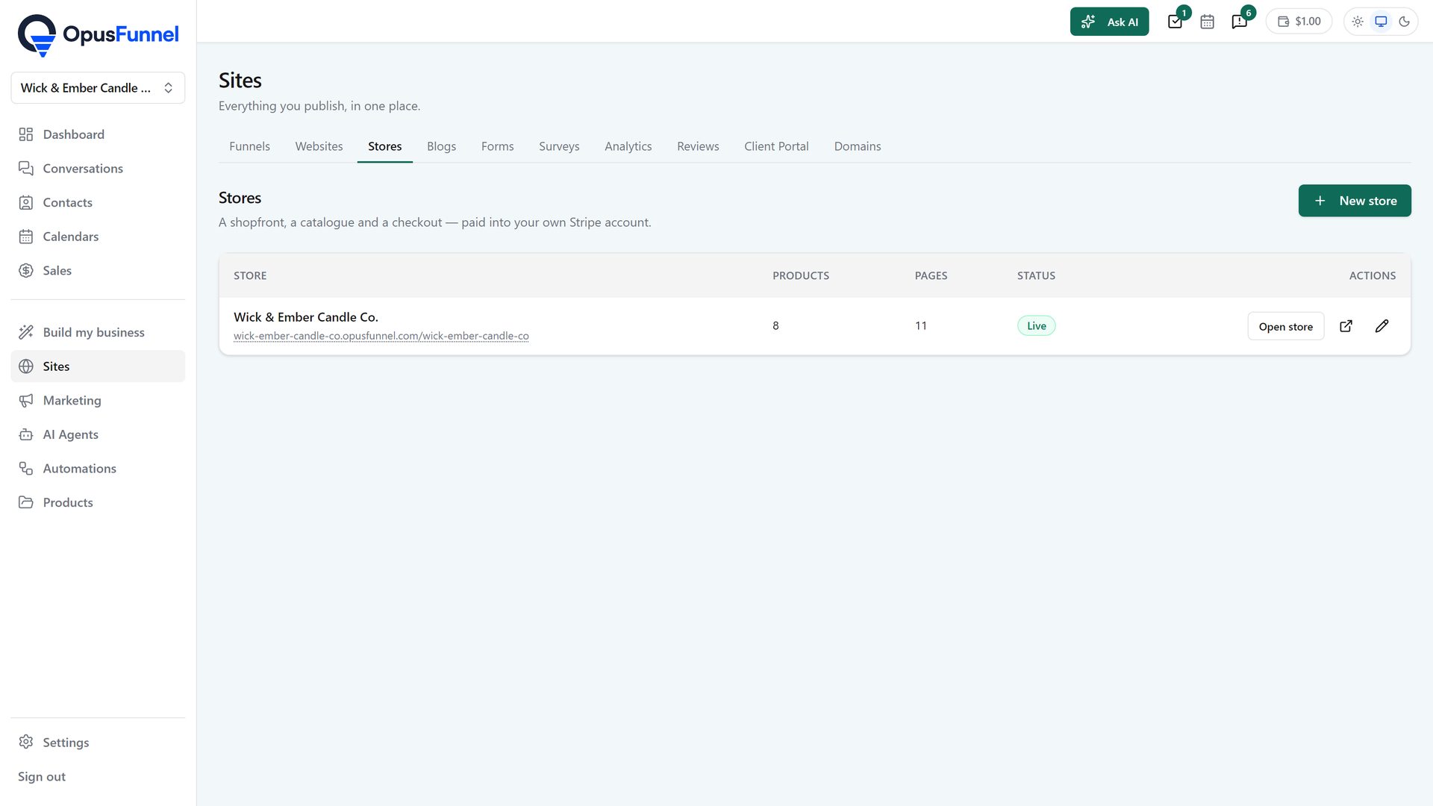Switch to the Analytics tab
The width and height of the screenshot is (1433, 806).
coord(628,146)
